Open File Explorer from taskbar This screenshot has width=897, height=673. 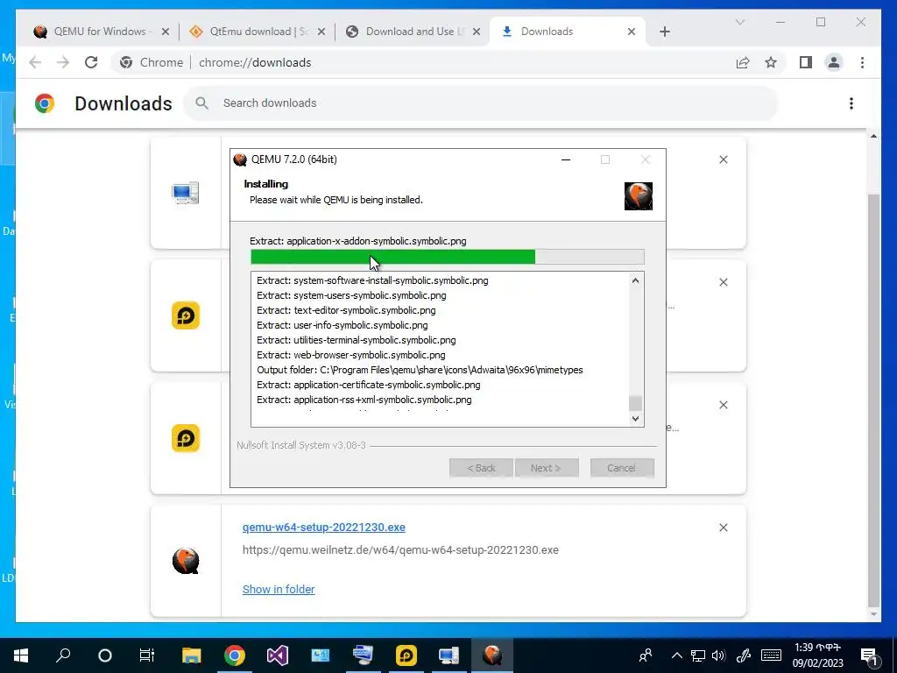point(191,655)
